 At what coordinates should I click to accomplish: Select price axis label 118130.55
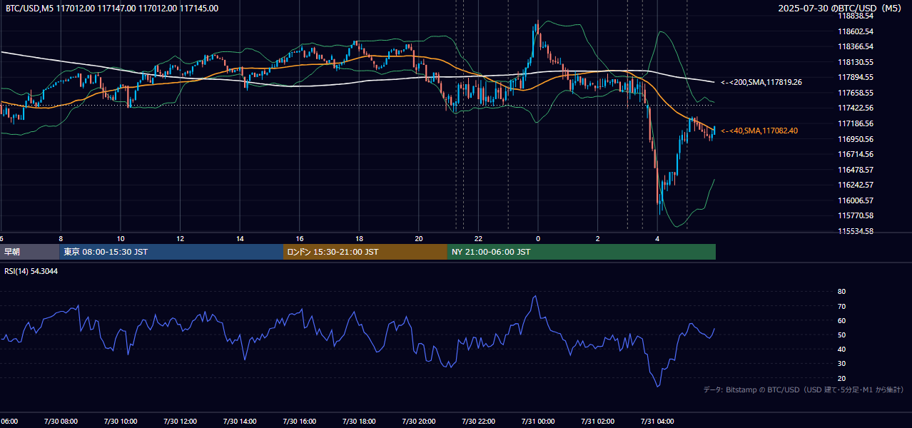[856, 62]
